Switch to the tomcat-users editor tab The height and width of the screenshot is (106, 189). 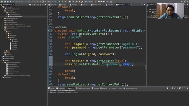pos(97,5)
